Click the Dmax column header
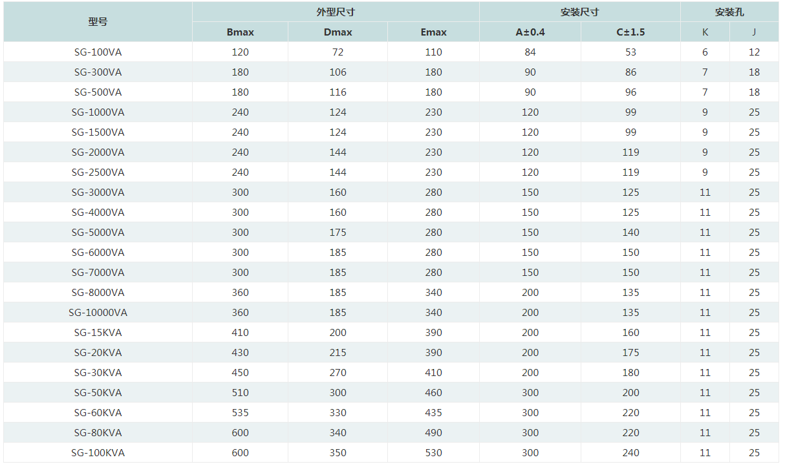This screenshot has width=785, height=473. click(338, 32)
